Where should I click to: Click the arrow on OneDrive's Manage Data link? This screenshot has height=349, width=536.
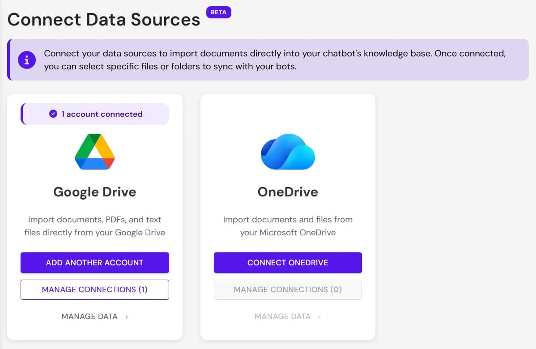318,316
